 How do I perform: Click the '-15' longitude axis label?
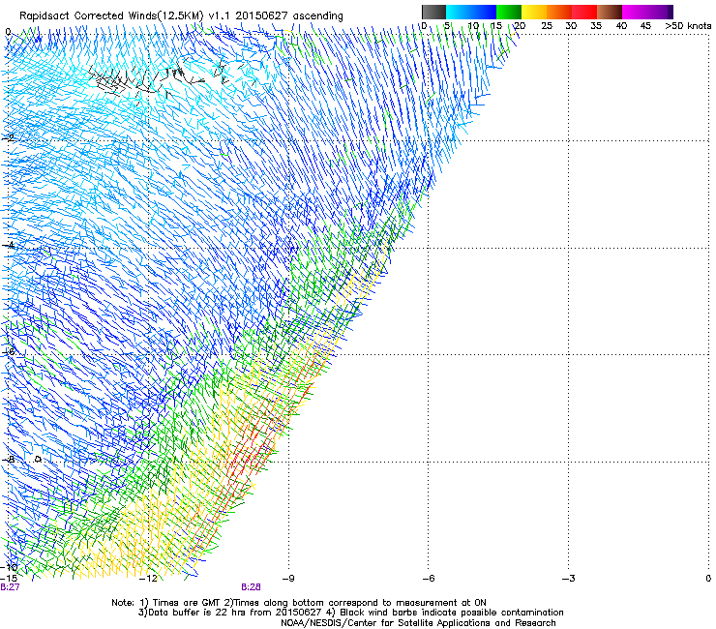coord(9,578)
